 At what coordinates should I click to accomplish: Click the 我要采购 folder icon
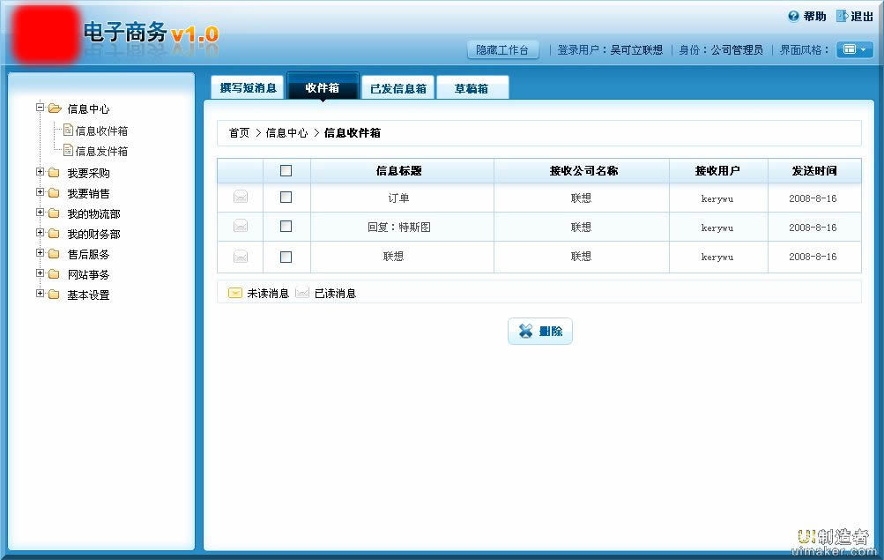tap(54, 173)
